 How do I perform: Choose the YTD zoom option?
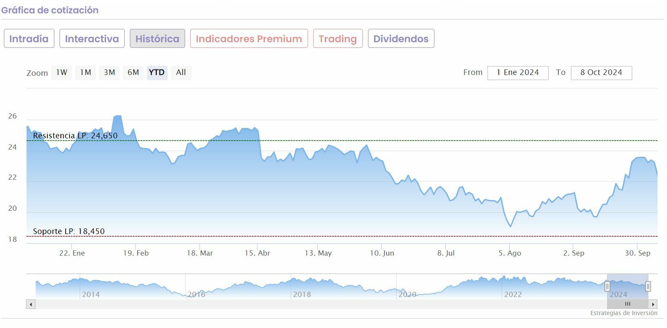point(157,72)
